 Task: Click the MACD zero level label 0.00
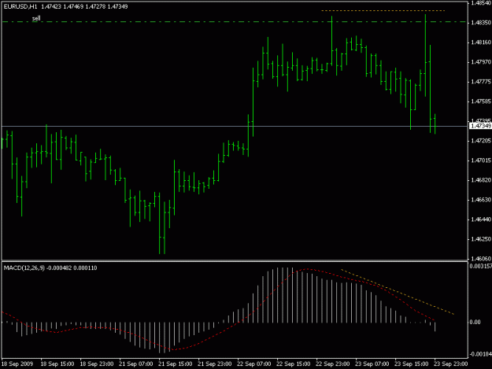(475, 322)
